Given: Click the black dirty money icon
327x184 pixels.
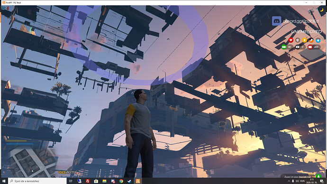Looking at the screenshot, I should pyautogui.click(x=298, y=47).
